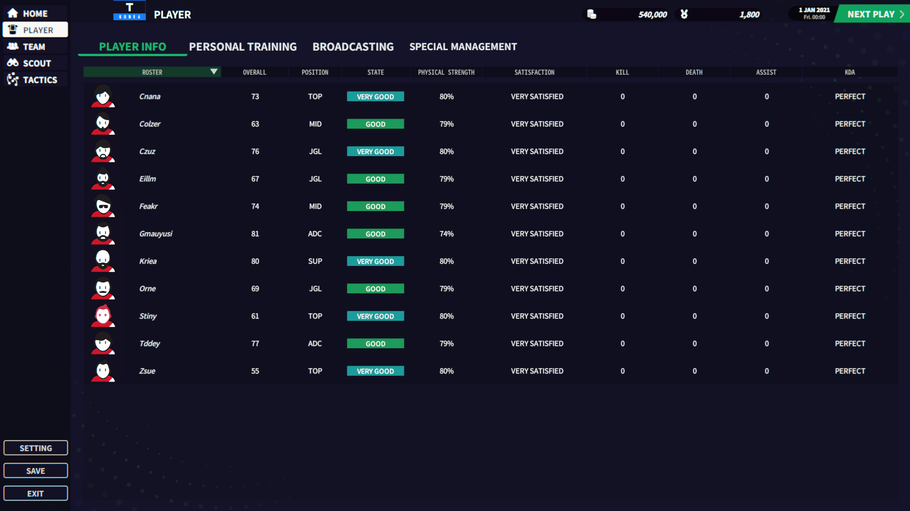Image resolution: width=910 pixels, height=511 pixels.
Task: Click Cnana's Very Good state bar
Action: tap(375, 97)
